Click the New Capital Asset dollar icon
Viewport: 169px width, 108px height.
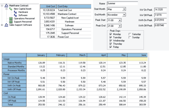[x=11, y=9]
